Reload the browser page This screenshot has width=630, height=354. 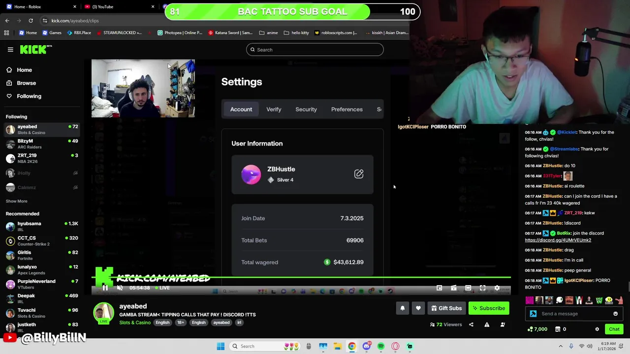coord(31,21)
